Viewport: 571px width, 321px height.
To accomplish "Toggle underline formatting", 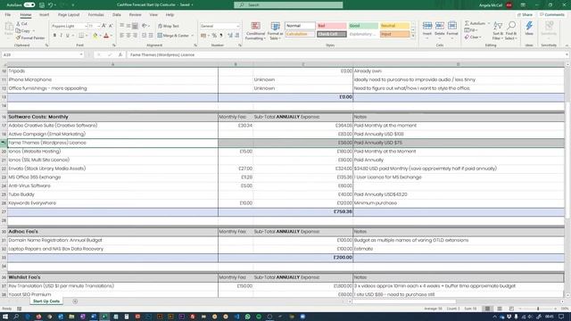I will (68, 36).
